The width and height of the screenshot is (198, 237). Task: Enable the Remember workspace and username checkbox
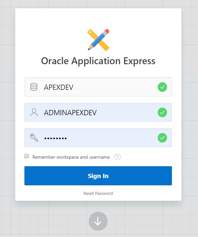(x=27, y=156)
